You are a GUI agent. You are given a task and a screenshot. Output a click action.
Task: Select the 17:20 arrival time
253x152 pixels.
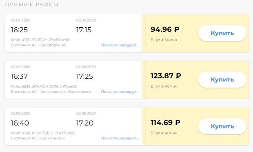pyautogui.click(x=85, y=123)
